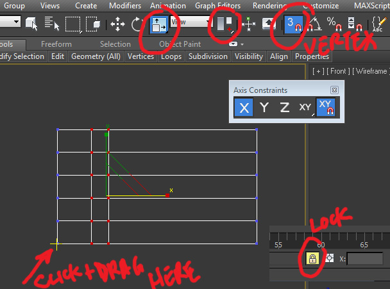Switch to the Object Paint tab
Viewport: 390px width, 289px height.
(x=180, y=44)
